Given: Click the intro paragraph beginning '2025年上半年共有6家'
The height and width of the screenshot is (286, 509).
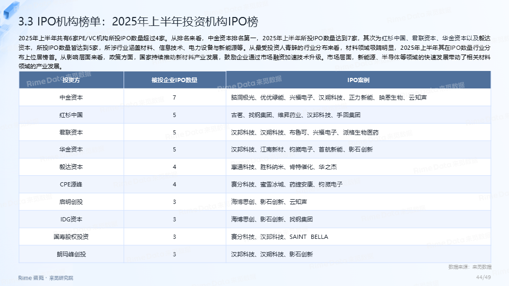Looking at the screenshot, I should point(254,52).
